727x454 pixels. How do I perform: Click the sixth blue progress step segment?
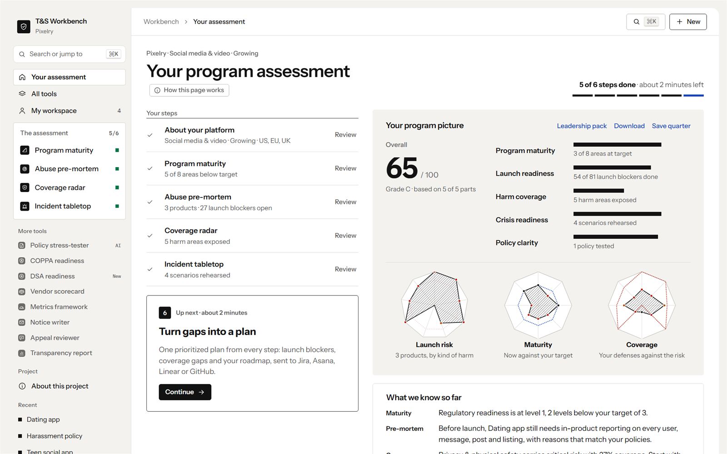(693, 95)
